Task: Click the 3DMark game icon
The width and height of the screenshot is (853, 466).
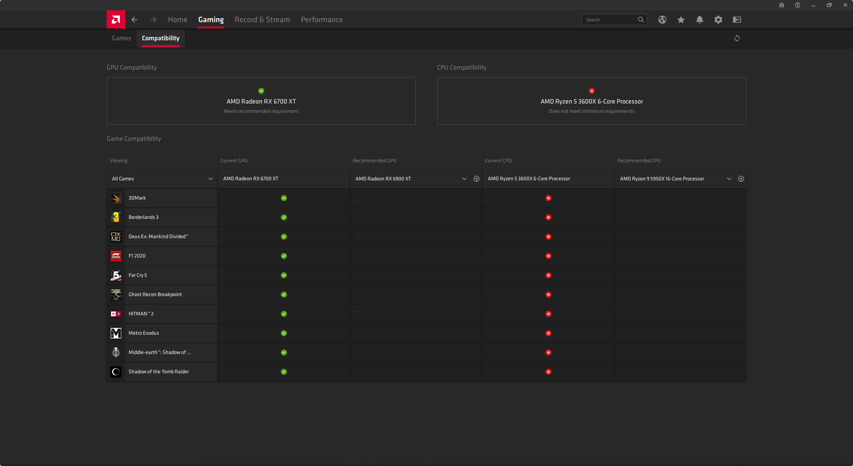Action: coord(116,198)
